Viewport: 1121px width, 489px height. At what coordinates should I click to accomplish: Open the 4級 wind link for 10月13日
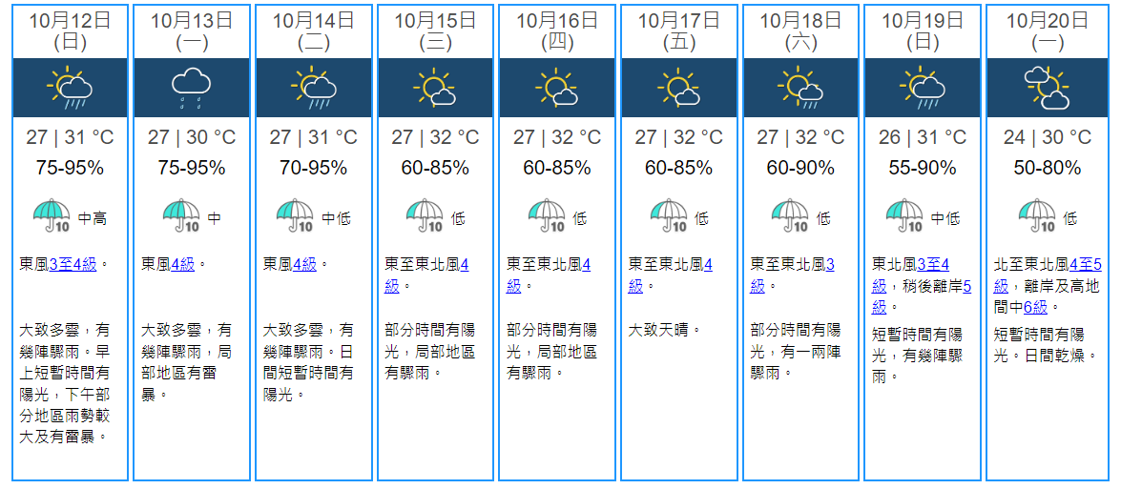(183, 264)
